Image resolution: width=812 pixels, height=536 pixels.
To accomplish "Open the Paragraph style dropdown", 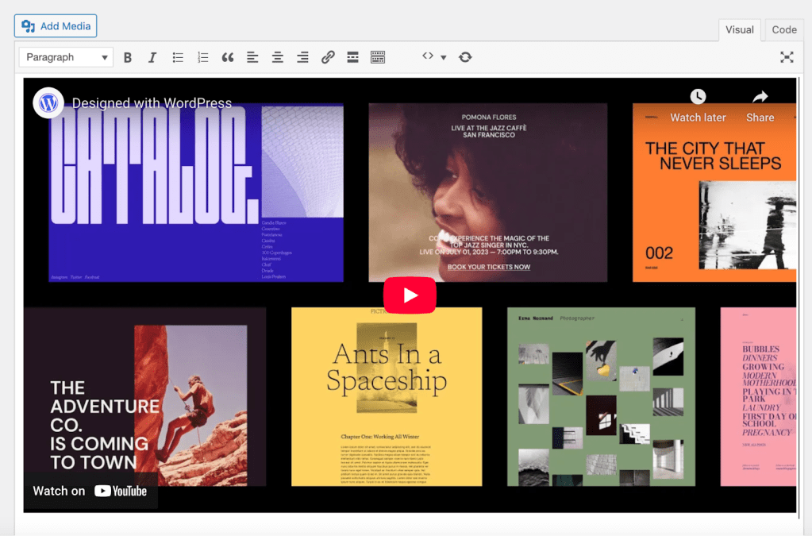I will pos(65,56).
